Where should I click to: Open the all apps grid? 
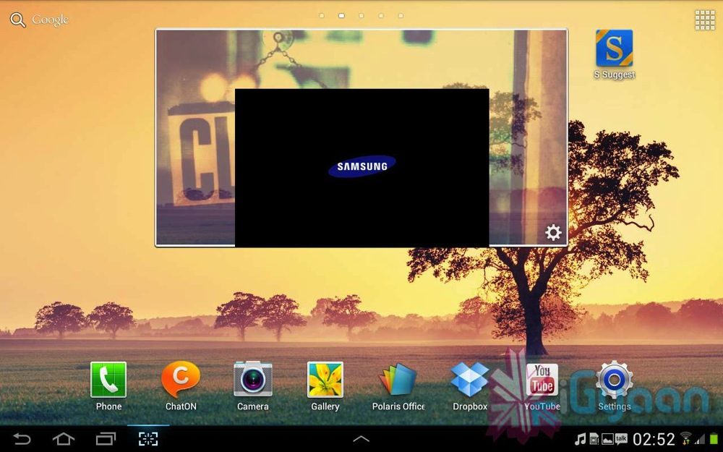(704, 20)
